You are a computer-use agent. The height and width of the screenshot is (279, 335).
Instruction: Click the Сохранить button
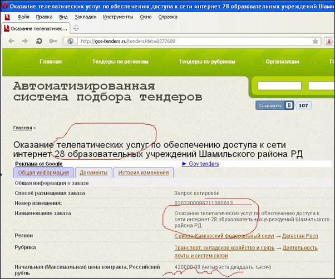[x=270, y=105]
